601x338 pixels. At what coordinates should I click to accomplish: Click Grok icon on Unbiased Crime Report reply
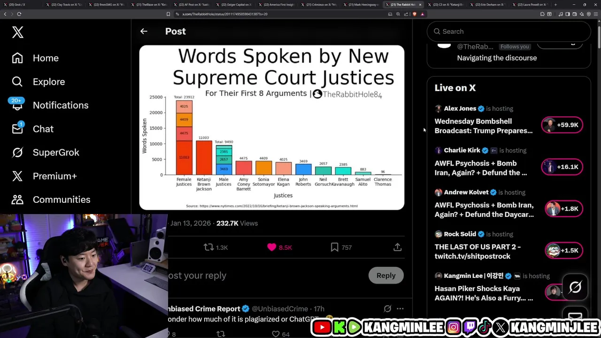point(387,308)
